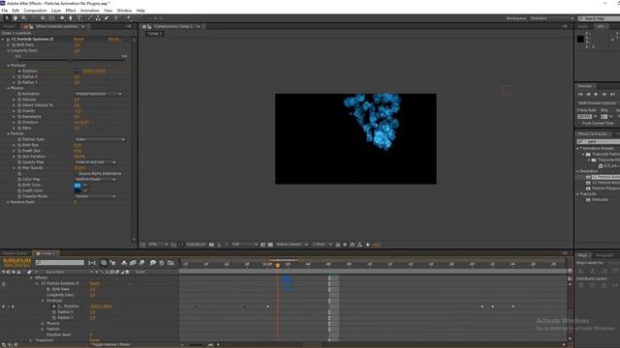
Task: Go to previous Position keyframe arrow
Action: (x=3, y=306)
